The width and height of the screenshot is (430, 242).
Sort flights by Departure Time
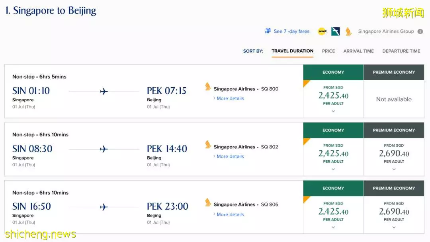click(x=401, y=51)
